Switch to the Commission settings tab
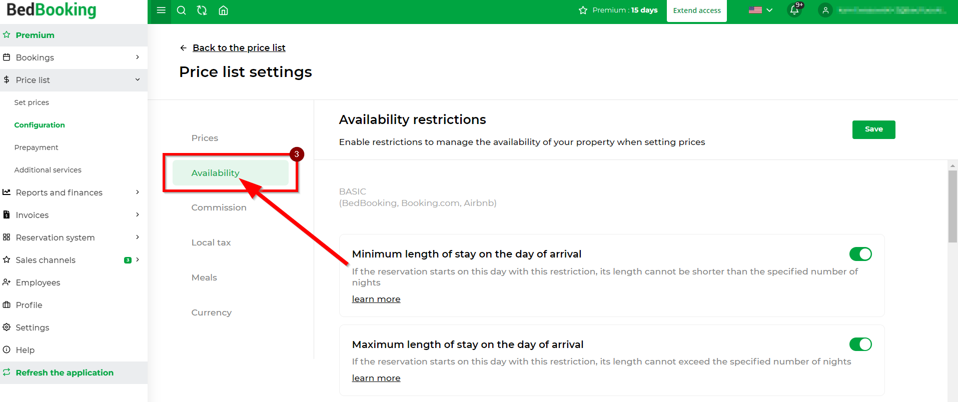This screenshot has height=402, width=958. click(x=219, y=207)
